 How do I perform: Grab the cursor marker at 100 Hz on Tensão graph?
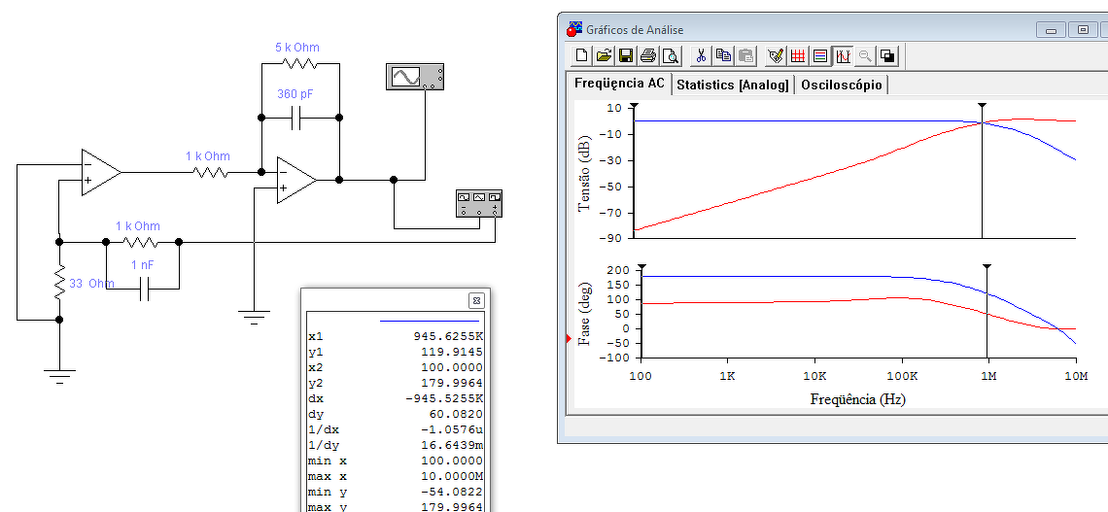(634, 105)
